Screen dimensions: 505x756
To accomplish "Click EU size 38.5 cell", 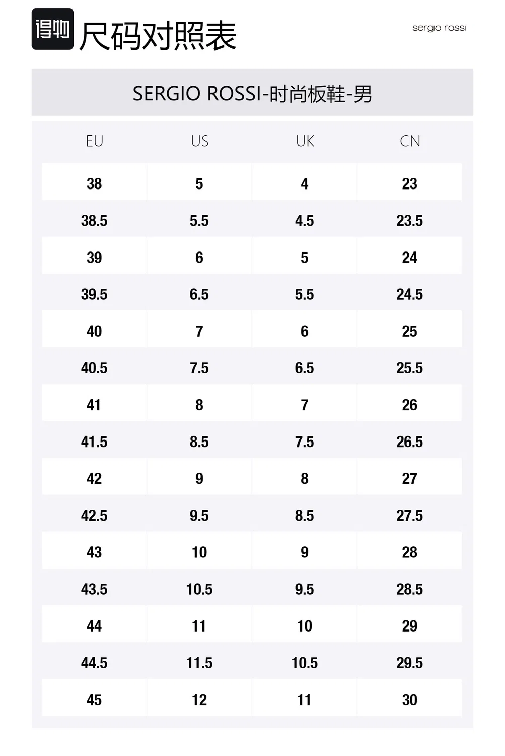I will [x=94, y=219].
